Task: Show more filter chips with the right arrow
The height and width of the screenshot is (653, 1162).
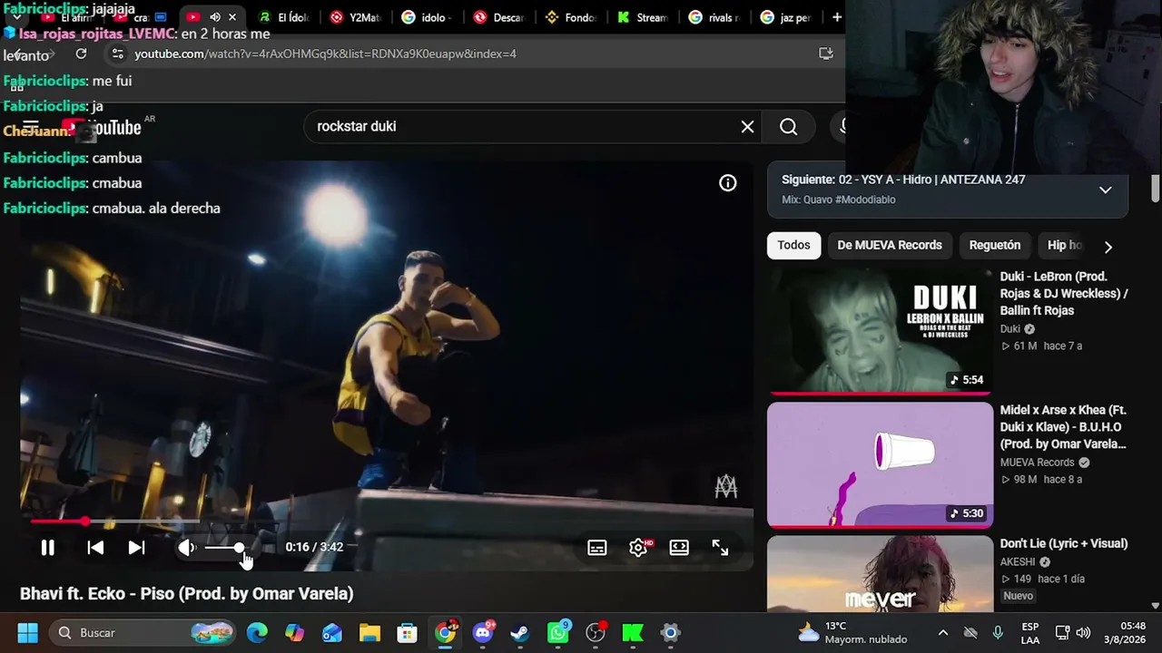Action: 1108,247
